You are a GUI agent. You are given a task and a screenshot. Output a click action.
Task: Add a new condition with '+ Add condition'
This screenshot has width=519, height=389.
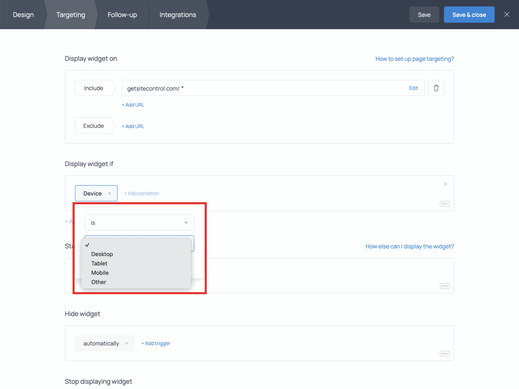[x=142, y=193]
